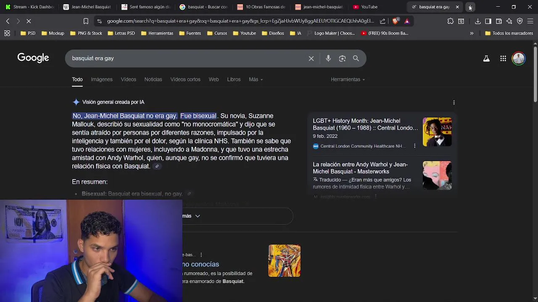Open the Fuentes bookmarks folder
This screenshot has height=302, width=538.
pyautogui.click(x=190, y=33)
